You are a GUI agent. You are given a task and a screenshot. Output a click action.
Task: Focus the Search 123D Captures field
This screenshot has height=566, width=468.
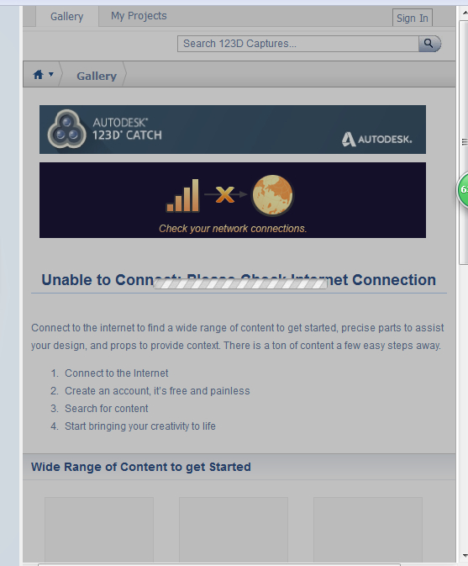298,44
